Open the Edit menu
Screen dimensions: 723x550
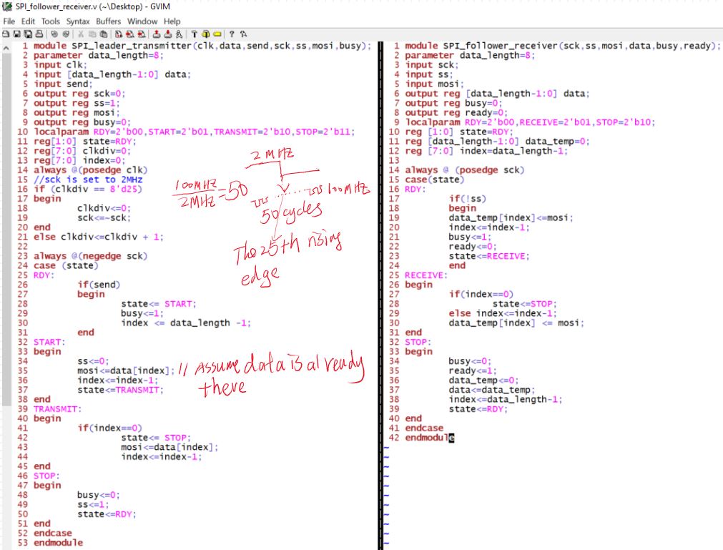[x=28, y=21]
